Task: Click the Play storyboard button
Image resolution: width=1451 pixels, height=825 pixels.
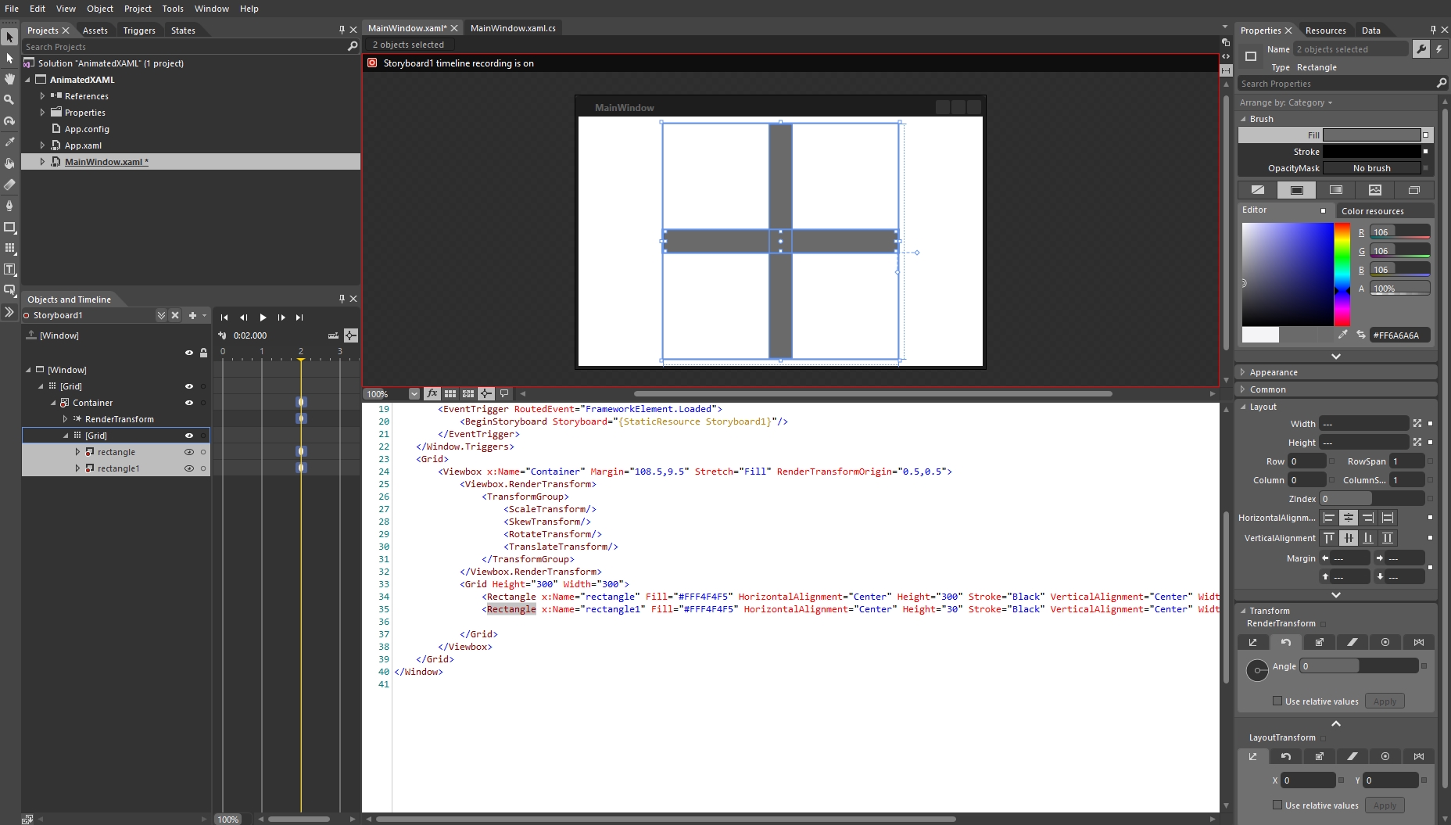Action: coord(263,317)
